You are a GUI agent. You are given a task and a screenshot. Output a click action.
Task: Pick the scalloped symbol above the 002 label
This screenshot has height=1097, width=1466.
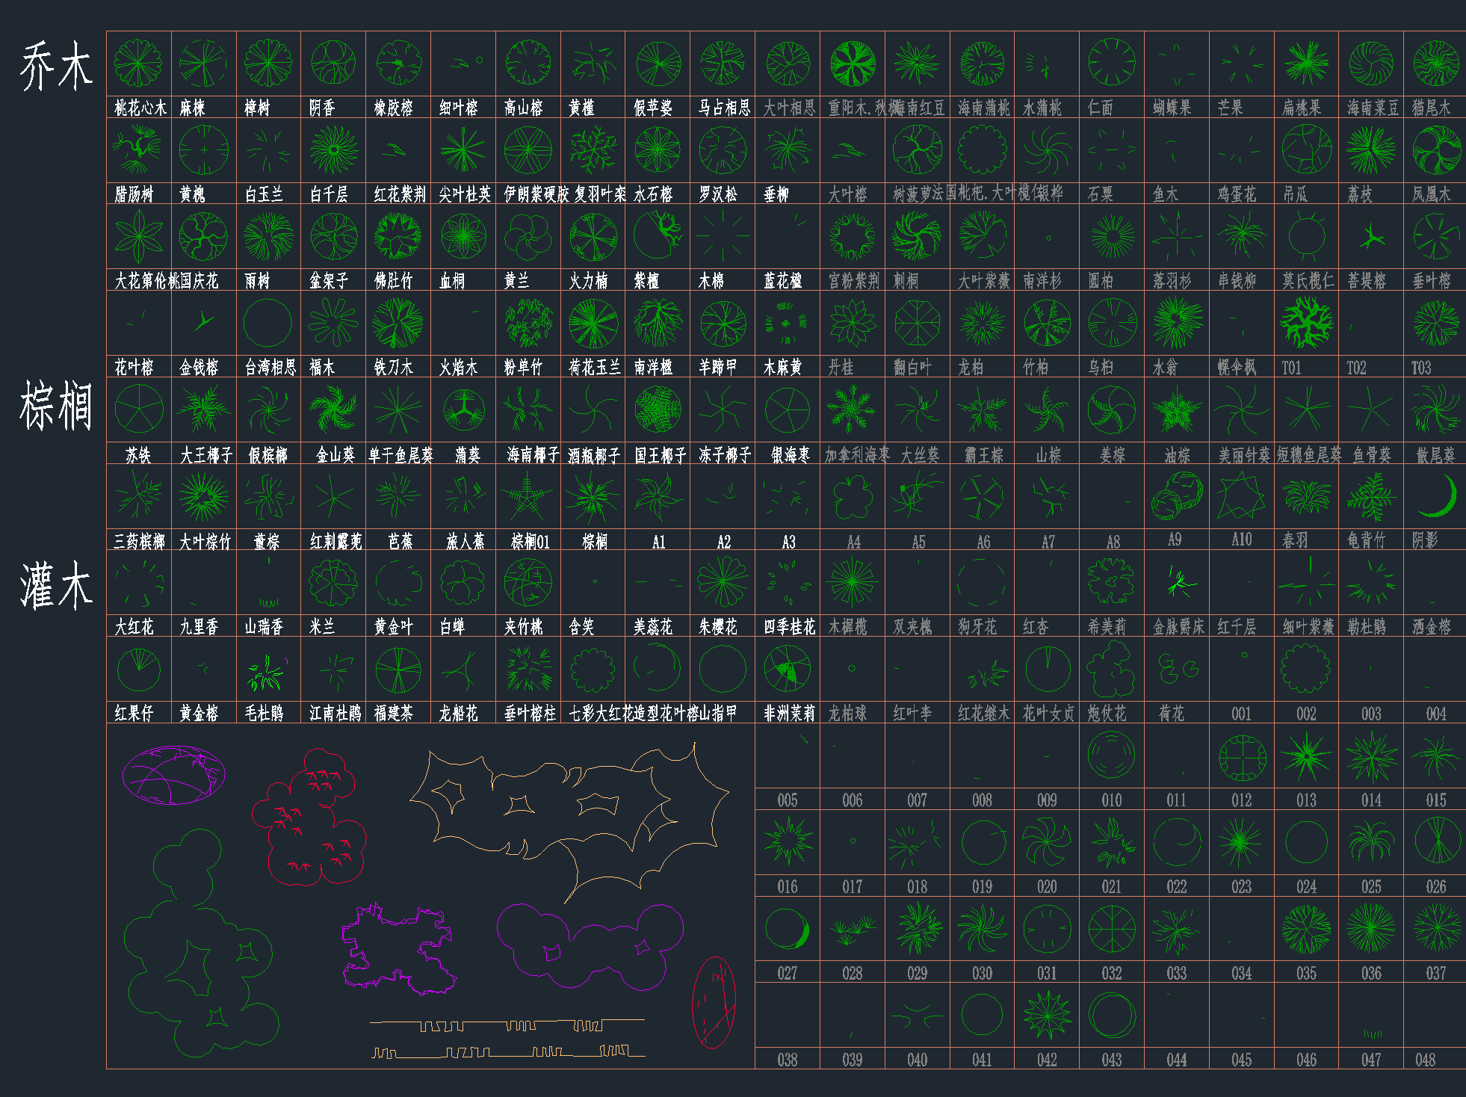pyautogui.click(x=1306, y=669)
